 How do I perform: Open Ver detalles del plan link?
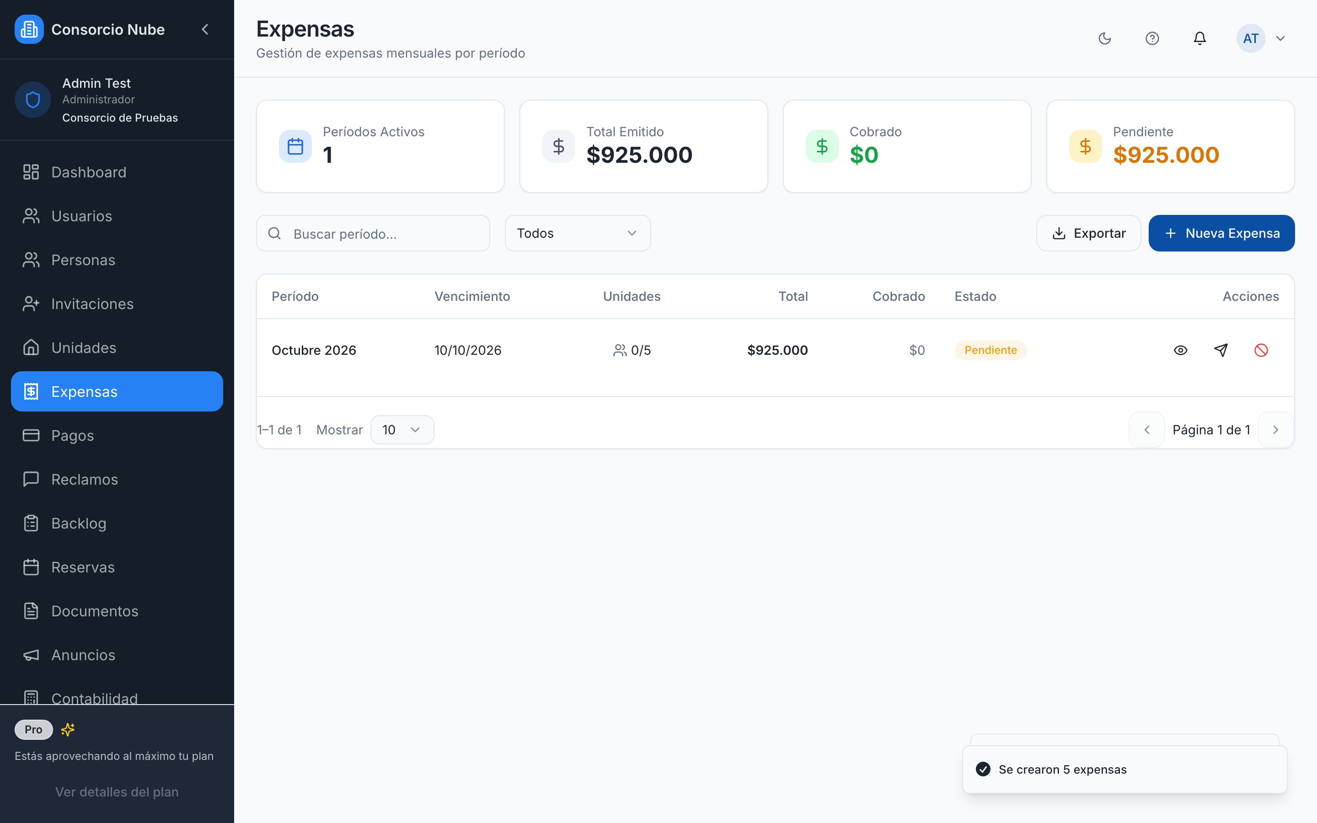point(117,792)
